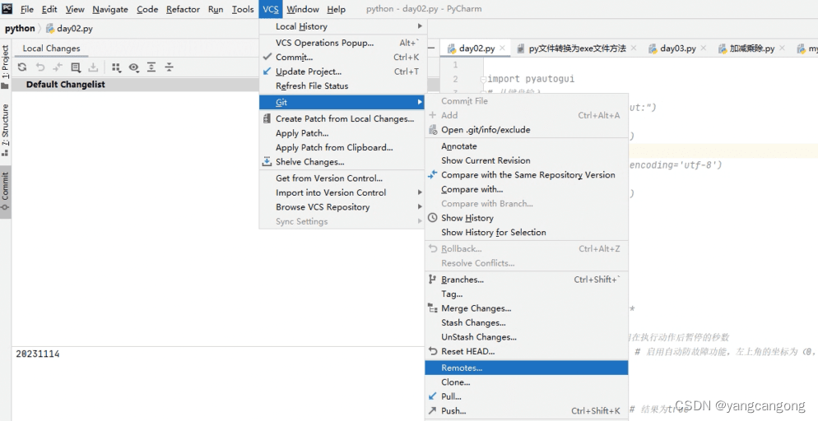Image resolution: width=818 pixels, height=421 pixels.
Task: Open the Group By grid icon
Action: point(116,67)
